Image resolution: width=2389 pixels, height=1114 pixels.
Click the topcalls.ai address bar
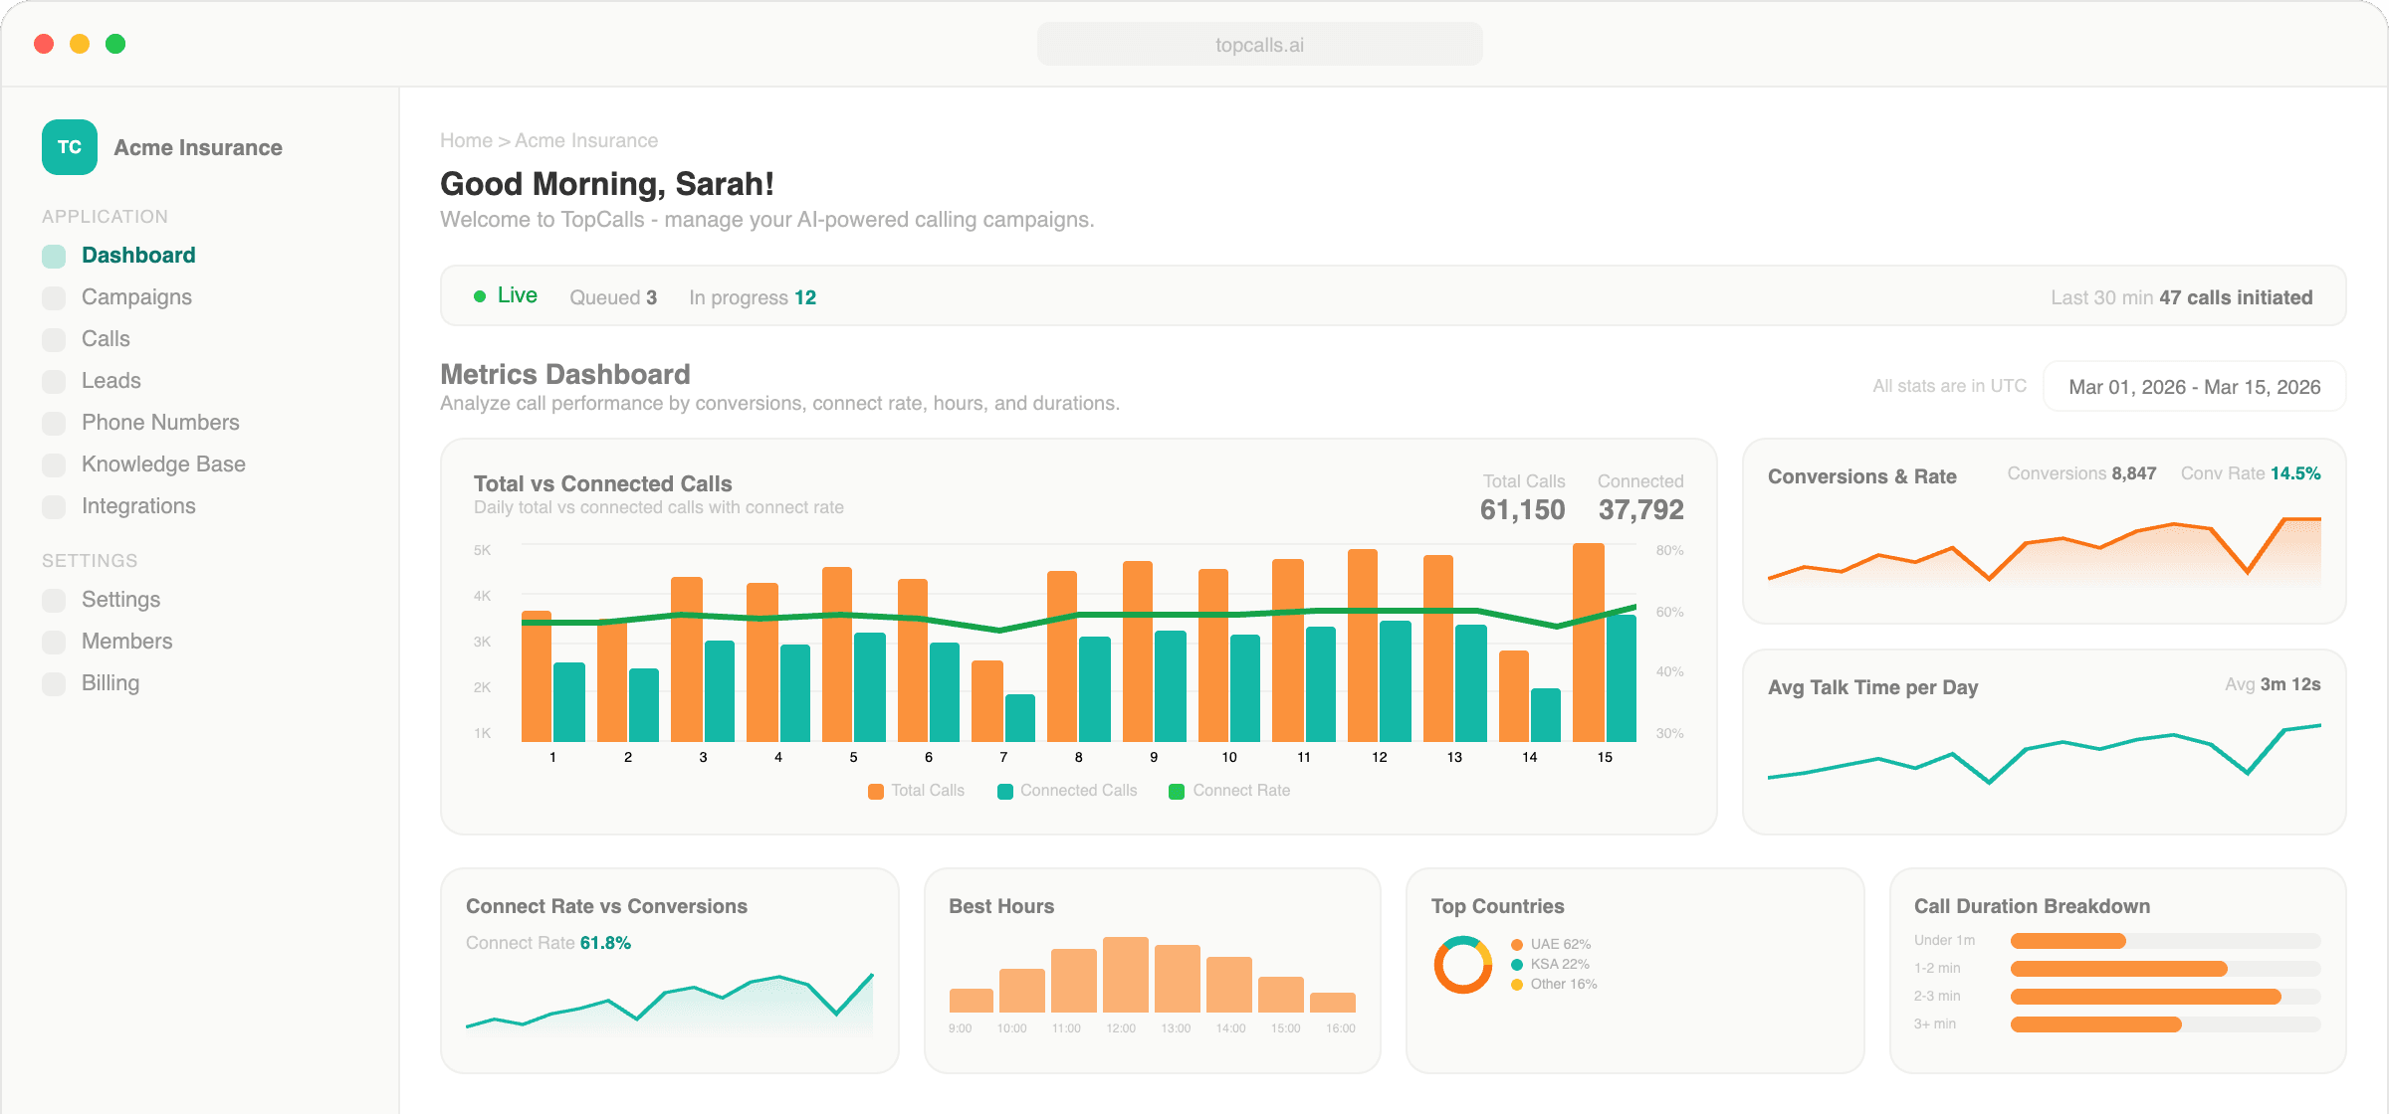coord(1258,44)
